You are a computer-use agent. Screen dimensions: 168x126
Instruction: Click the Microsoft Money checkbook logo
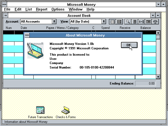35,50
